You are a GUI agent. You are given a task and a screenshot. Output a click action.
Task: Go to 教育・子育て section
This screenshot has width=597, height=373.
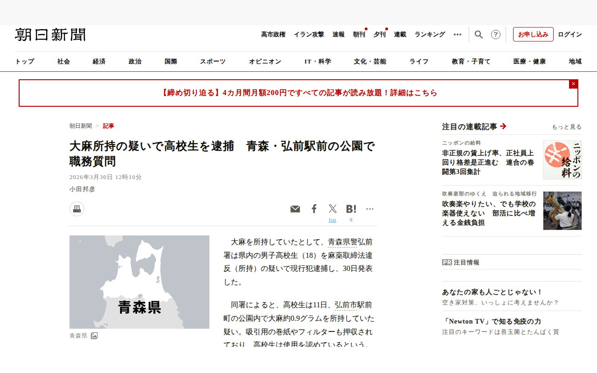471,62
